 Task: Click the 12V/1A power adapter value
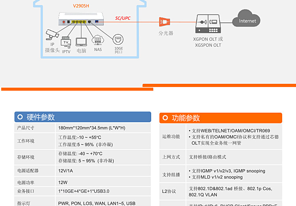pos(66,171)
